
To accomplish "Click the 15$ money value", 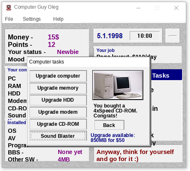I will tap(53, 37).
